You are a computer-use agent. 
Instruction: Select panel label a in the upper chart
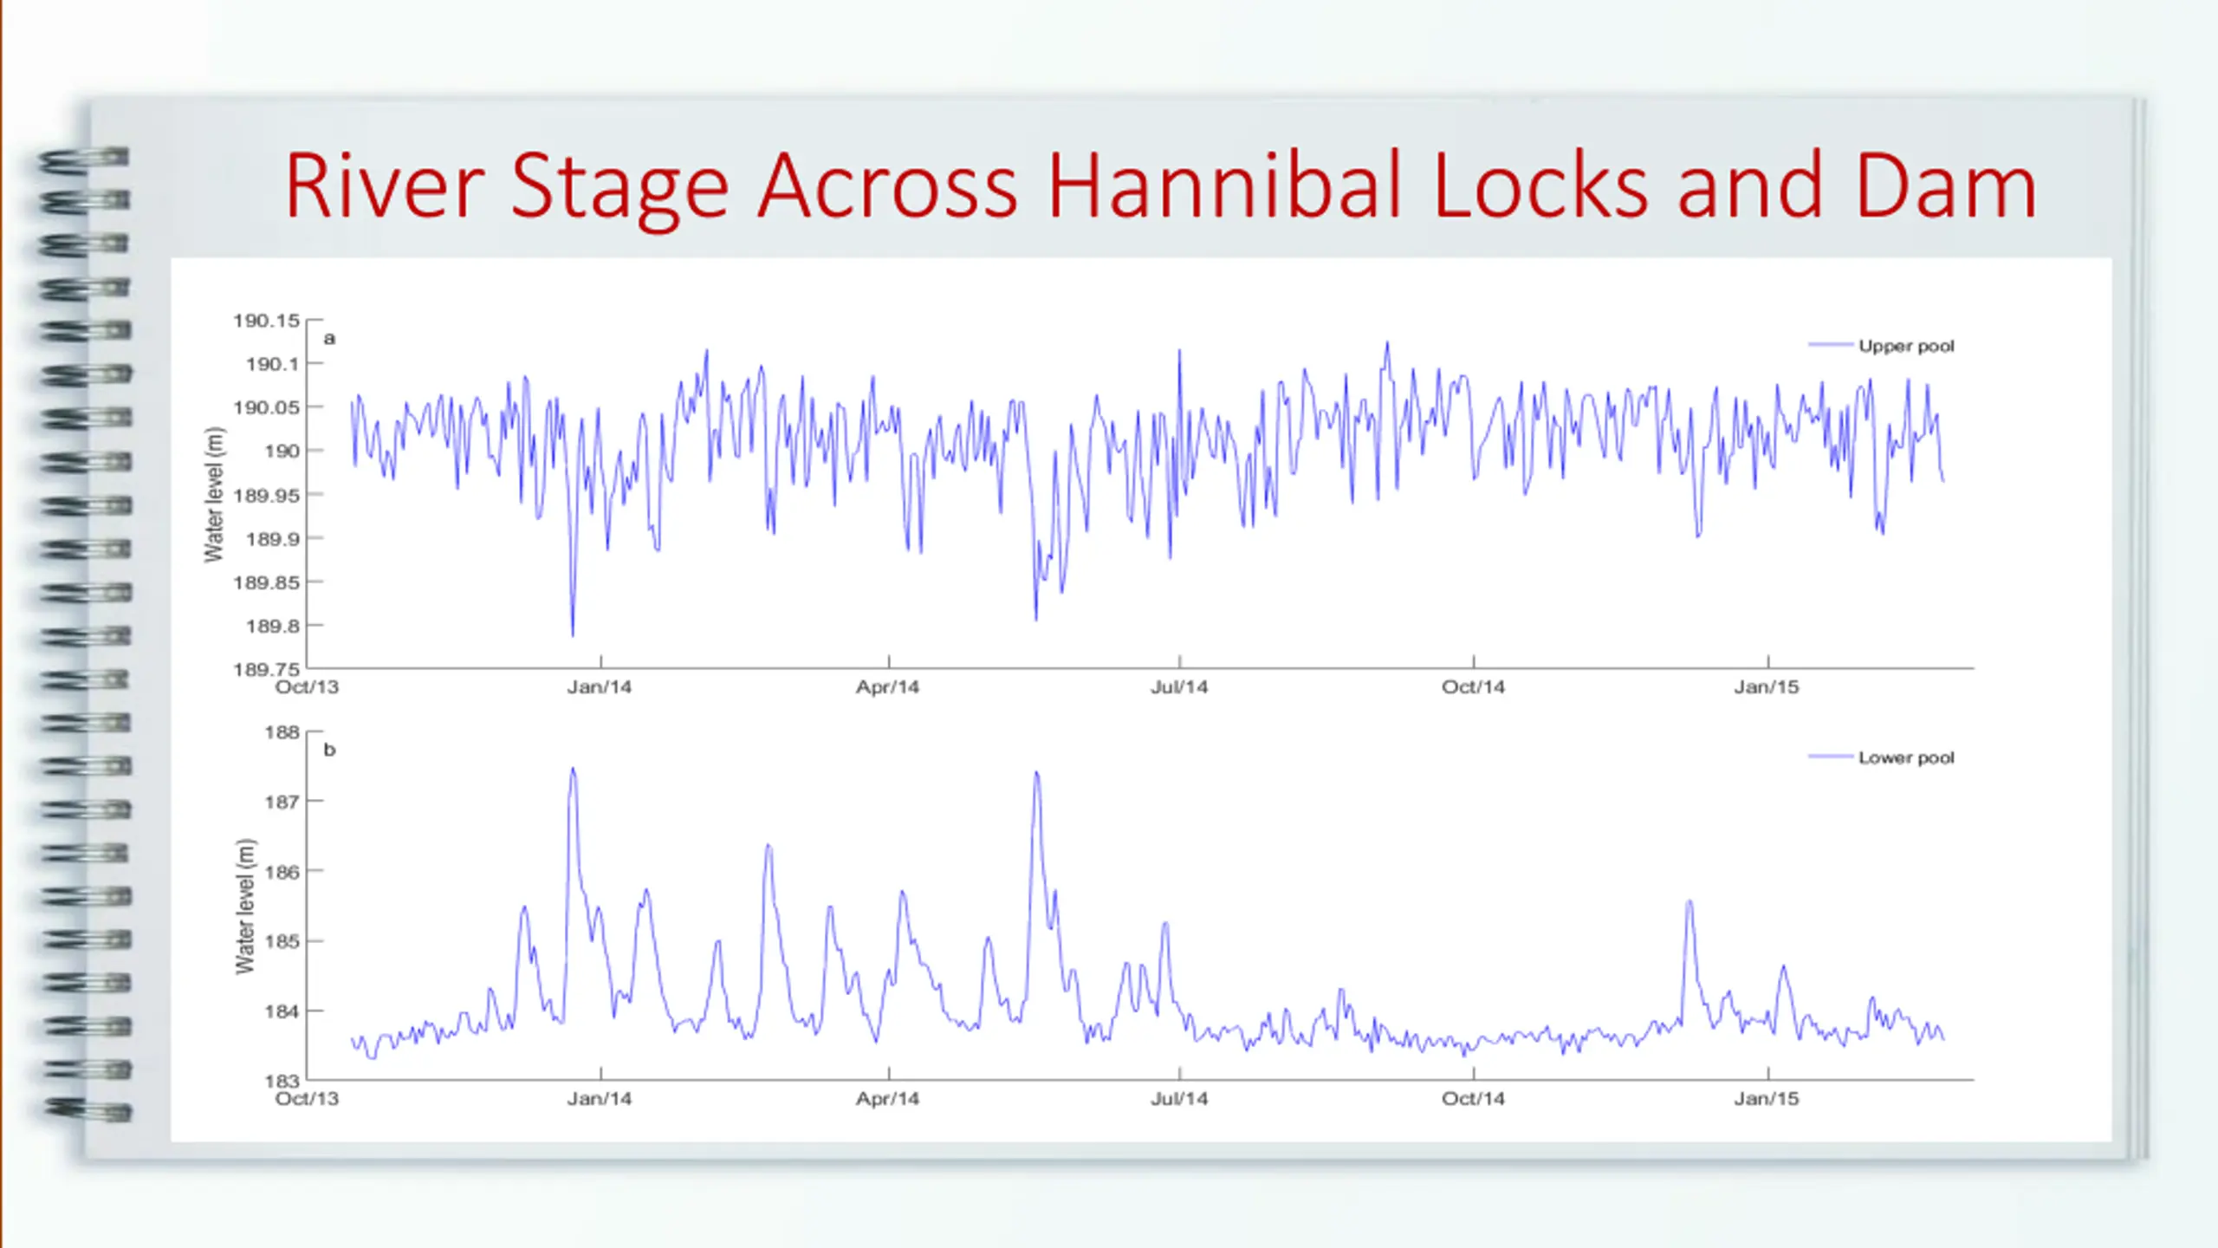point(329,339)
